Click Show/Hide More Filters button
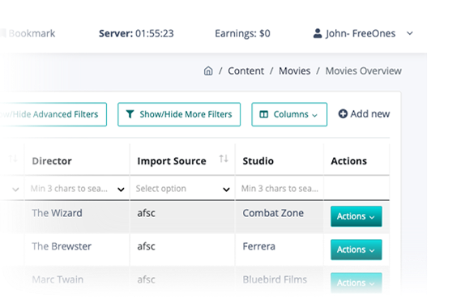 (x=179, y=114)
